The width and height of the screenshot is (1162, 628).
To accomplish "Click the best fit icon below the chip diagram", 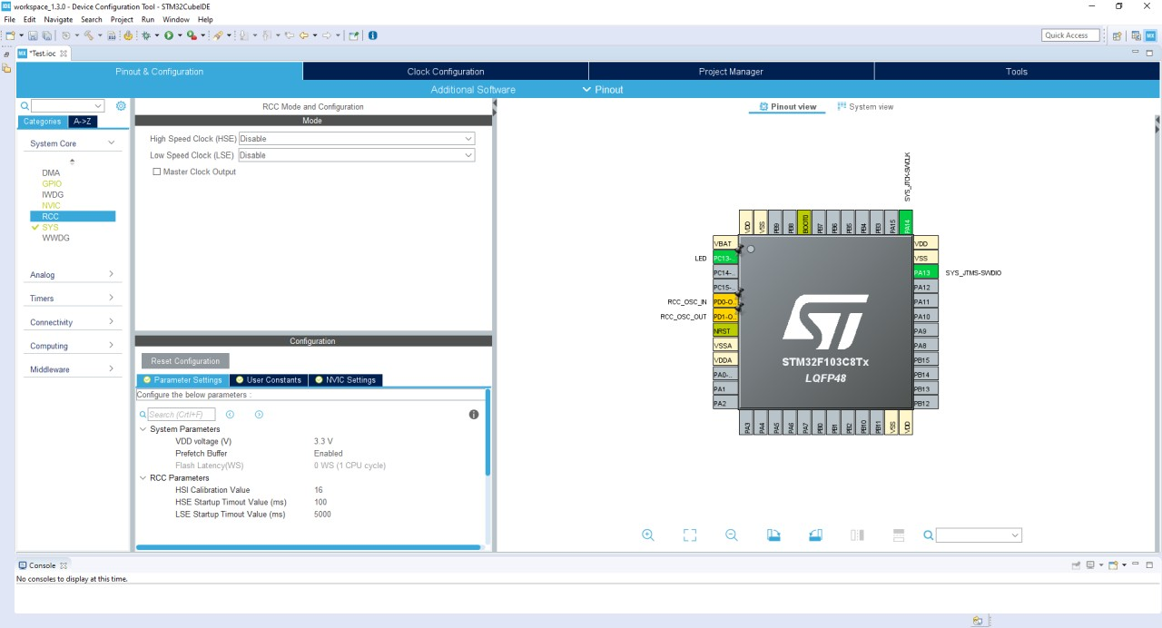I will coord(689,535).
